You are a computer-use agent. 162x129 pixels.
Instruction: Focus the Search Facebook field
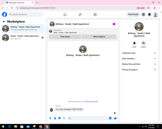(26, 15)
